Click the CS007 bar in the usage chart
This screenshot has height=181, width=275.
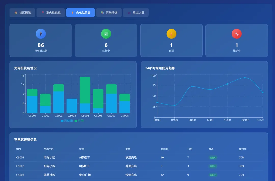point(111,99)
